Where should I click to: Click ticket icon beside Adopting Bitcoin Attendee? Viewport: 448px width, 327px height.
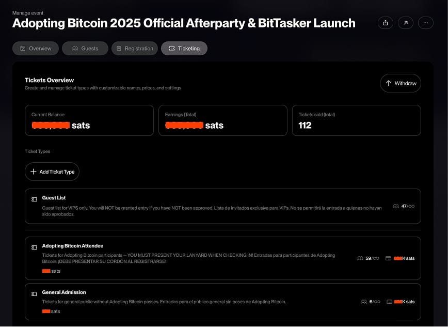pos(35,247)
